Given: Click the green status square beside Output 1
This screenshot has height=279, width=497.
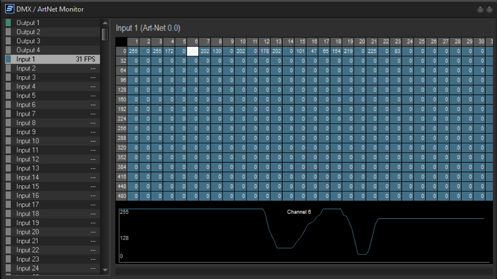Looking at the screenshot, I should click(8, 23).
